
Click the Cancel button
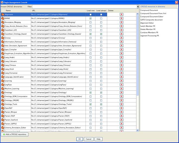pos(89,139)
